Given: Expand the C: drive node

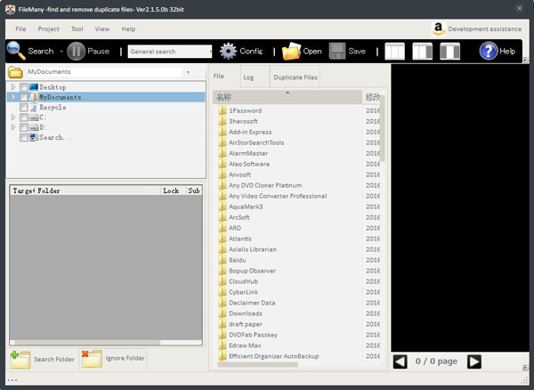Looking at the screenshot, I should [x=13, y=118].
